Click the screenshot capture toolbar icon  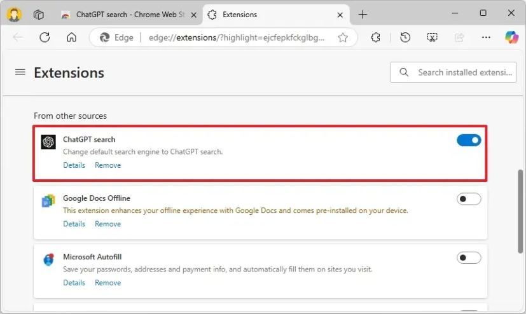tap(432, 38)
